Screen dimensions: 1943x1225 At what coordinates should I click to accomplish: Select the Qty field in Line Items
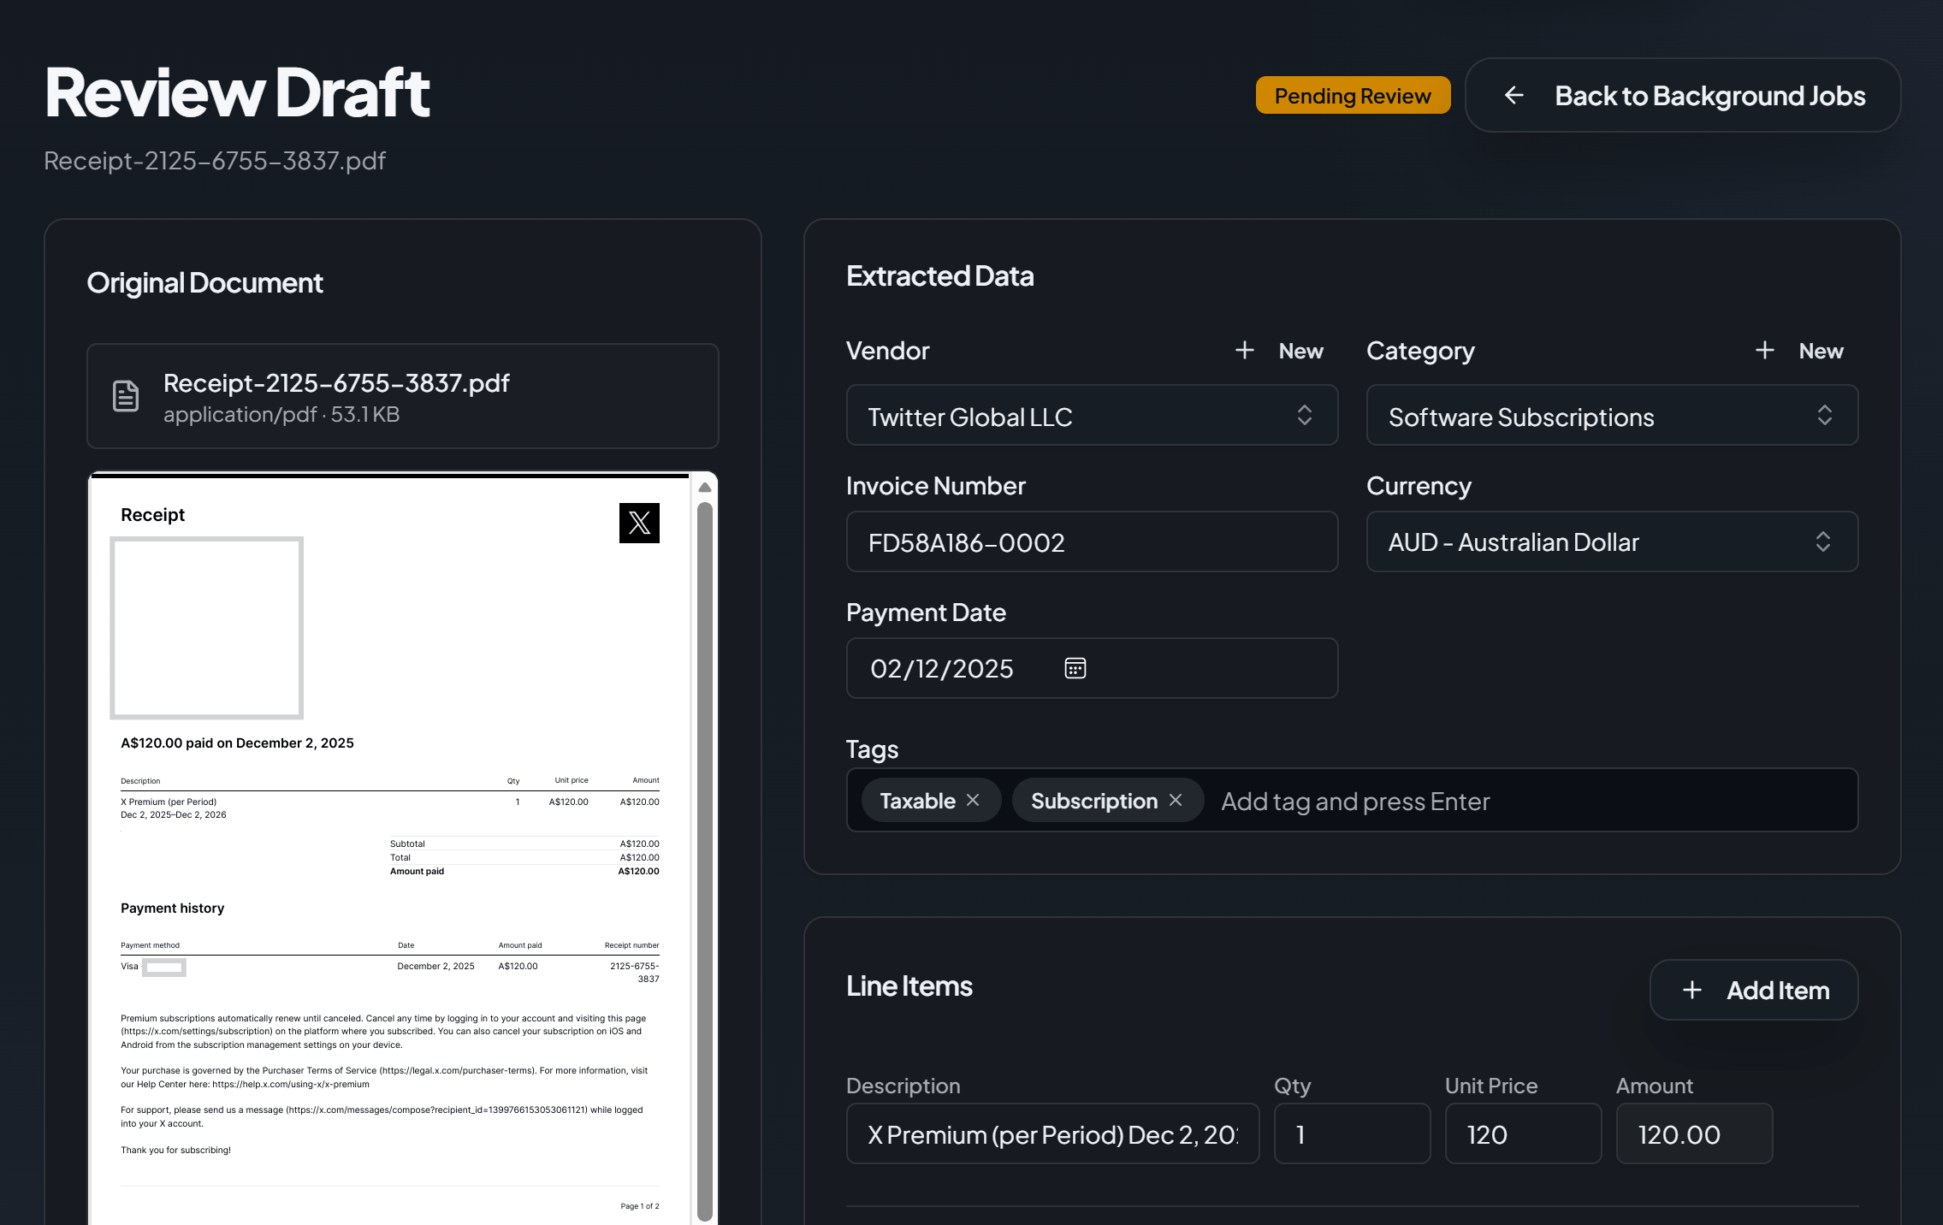1352,1133
